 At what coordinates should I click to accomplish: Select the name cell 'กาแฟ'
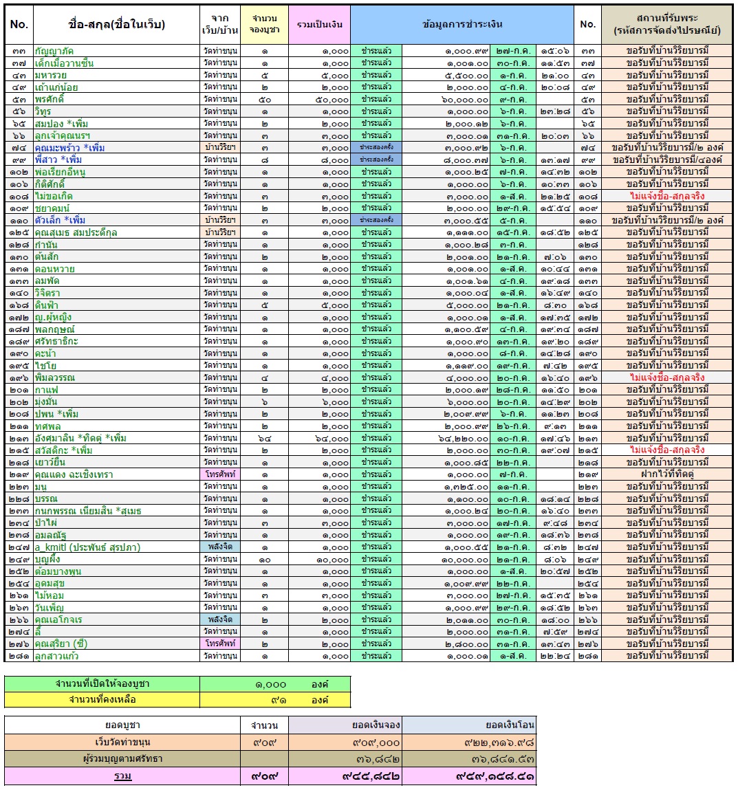tap(116, 389)
